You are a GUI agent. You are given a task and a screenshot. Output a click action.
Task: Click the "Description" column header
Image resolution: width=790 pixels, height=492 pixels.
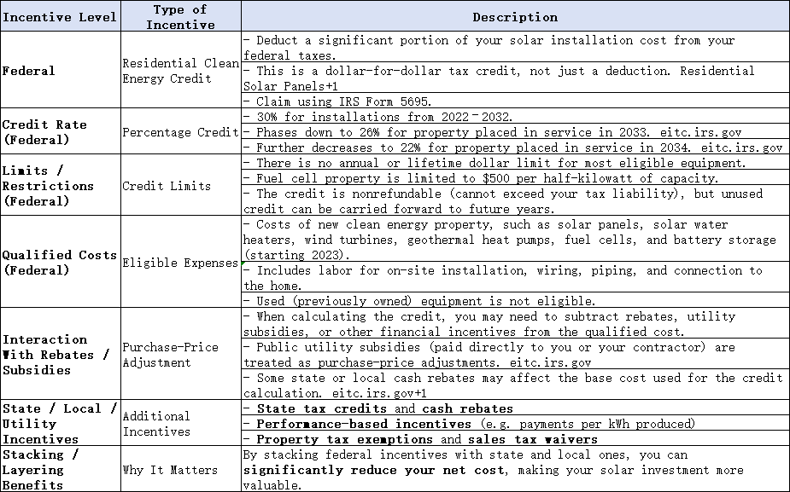pyautogui.click(x=514, y=17)
